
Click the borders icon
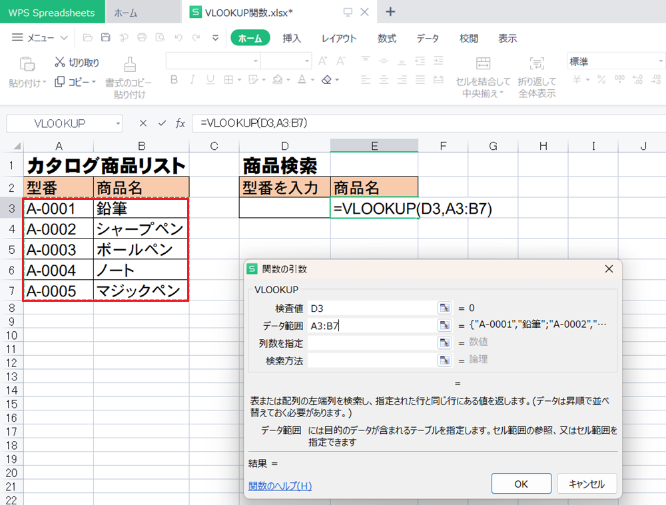click(x=228, y=80)
